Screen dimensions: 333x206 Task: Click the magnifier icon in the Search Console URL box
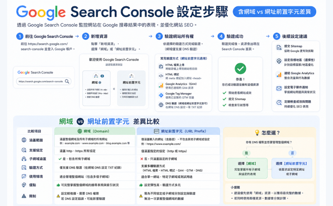(x=67, y=81)
